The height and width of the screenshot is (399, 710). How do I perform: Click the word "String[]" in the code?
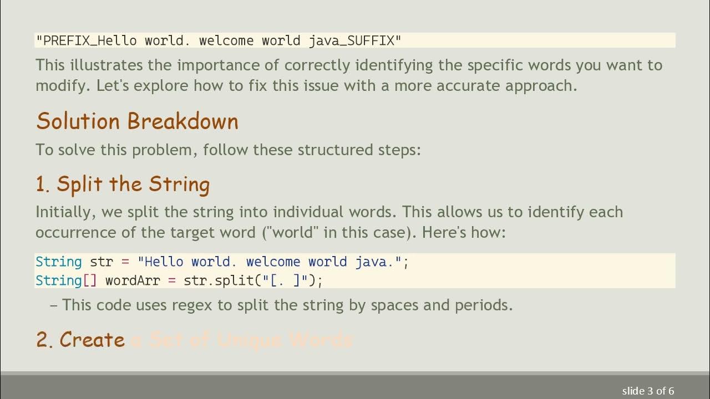pyautogui.click(x=67, y=280)
